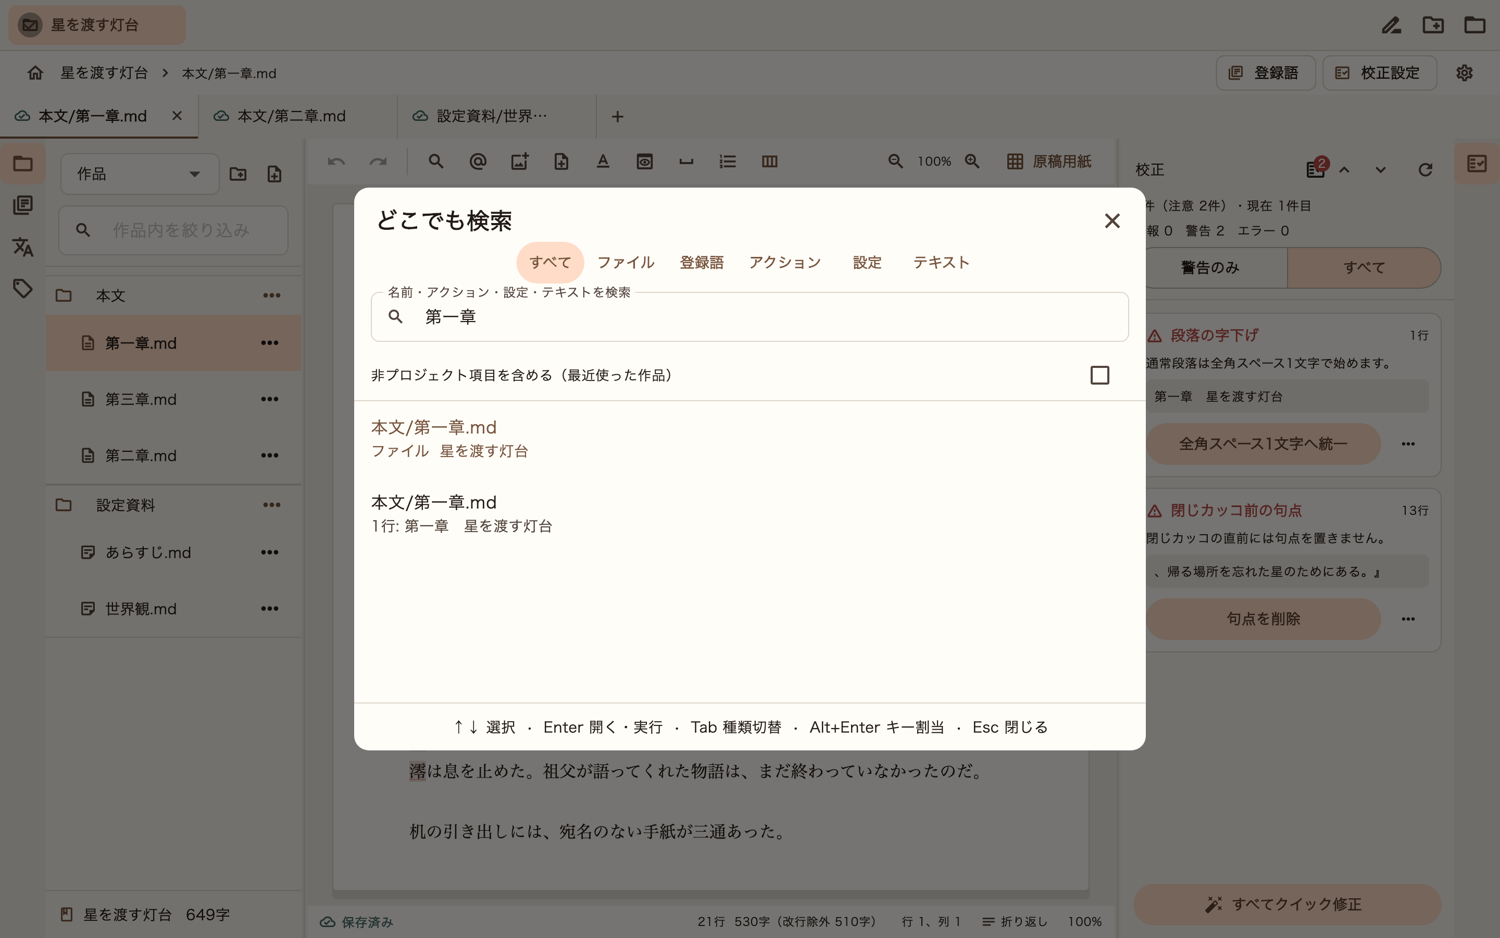Open more options beside 句点を削除
Viewport: 1500px width, 938px height.
(x=1408, y=619)
